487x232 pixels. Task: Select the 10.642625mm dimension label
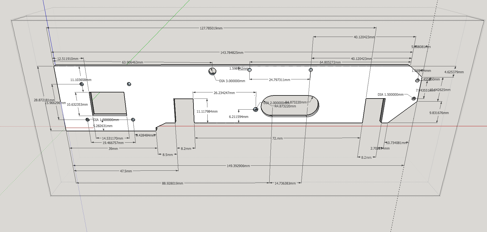point(440,90)
